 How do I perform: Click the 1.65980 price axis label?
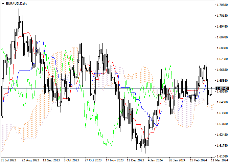pyautogui.click(x=222, y=81)
